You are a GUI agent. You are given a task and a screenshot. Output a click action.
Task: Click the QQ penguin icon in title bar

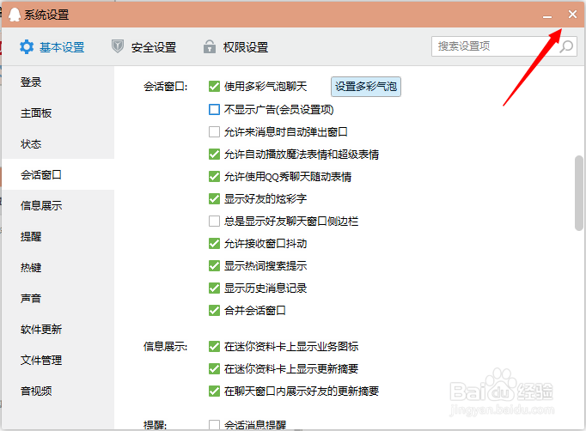pos(15,15)
